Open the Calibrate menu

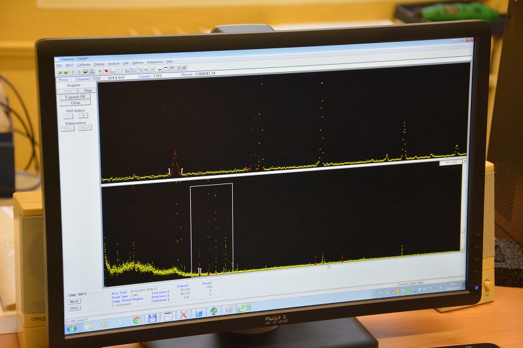click(84, 65)
